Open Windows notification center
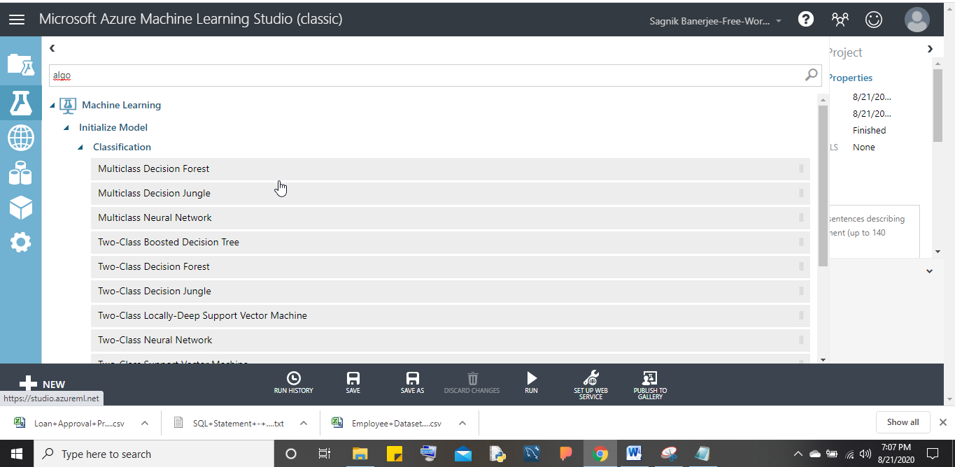 932,454
